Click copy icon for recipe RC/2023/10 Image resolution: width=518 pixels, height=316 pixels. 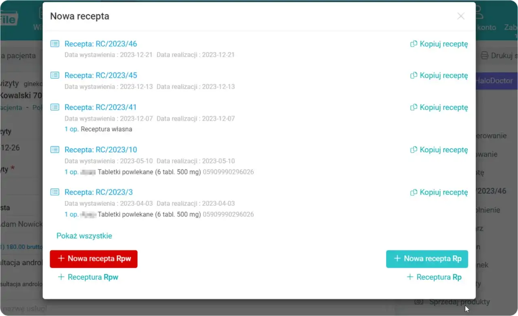click(x=414, y=150)
